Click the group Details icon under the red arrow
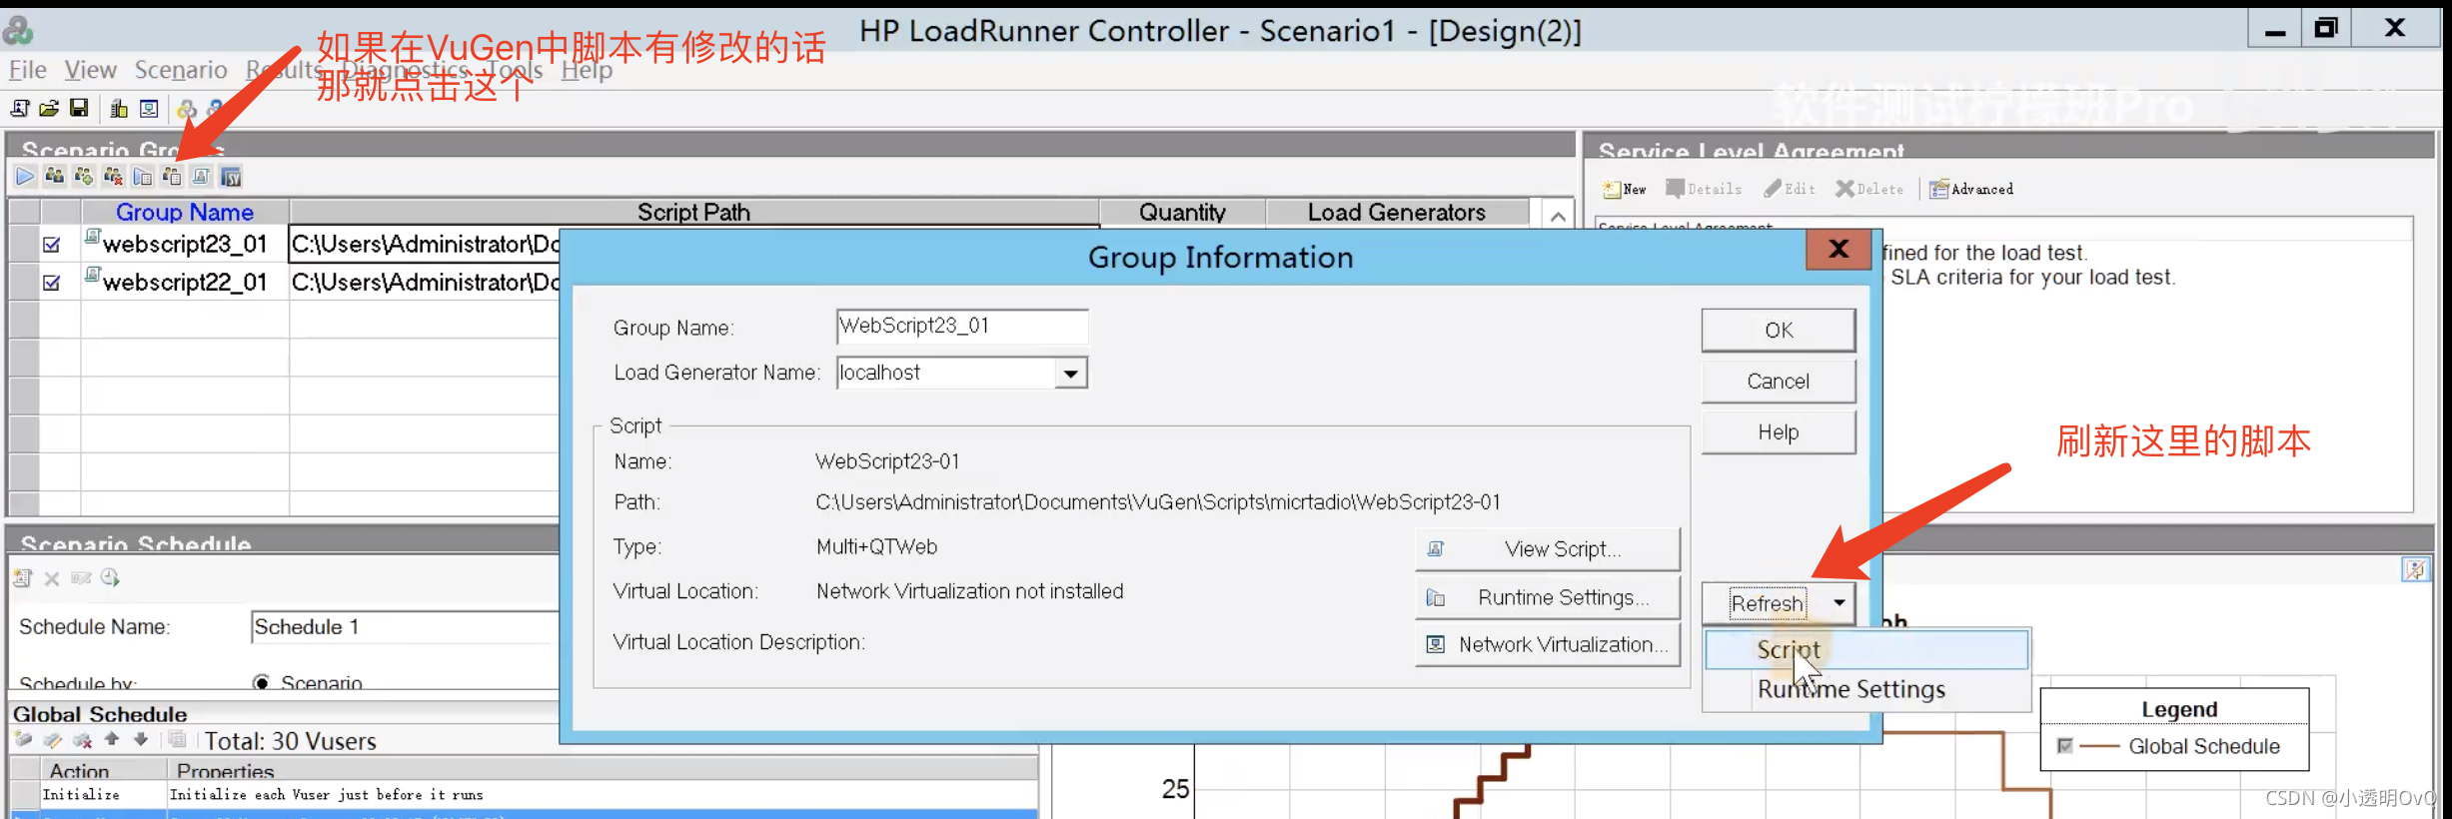This screenshot has height=819, width=2452. coord(172,177)
